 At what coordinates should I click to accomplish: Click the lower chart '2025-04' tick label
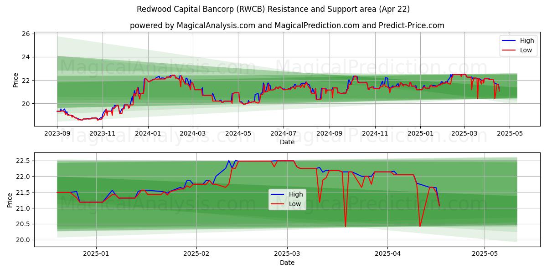coord(387,254)
